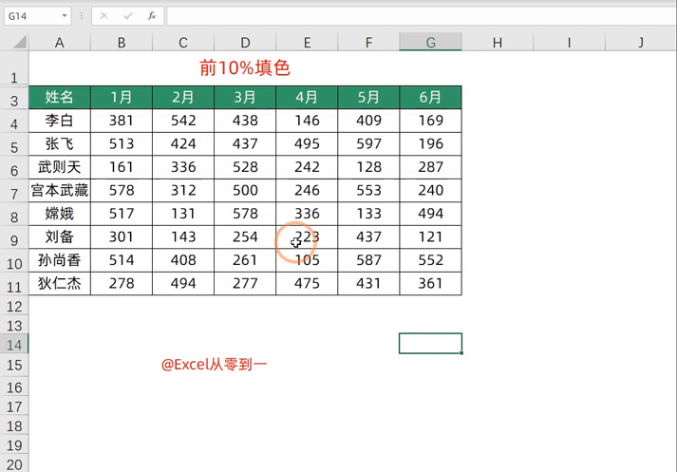Click the cancel X formula icon
677x472 pixels.
pos(103,16)
